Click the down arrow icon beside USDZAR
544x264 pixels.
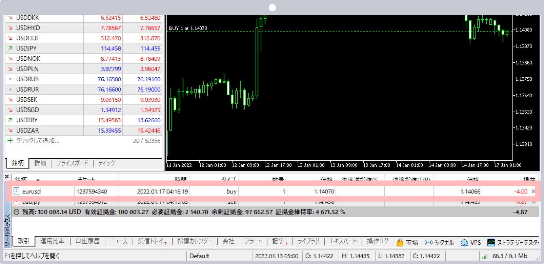(10, 130)
